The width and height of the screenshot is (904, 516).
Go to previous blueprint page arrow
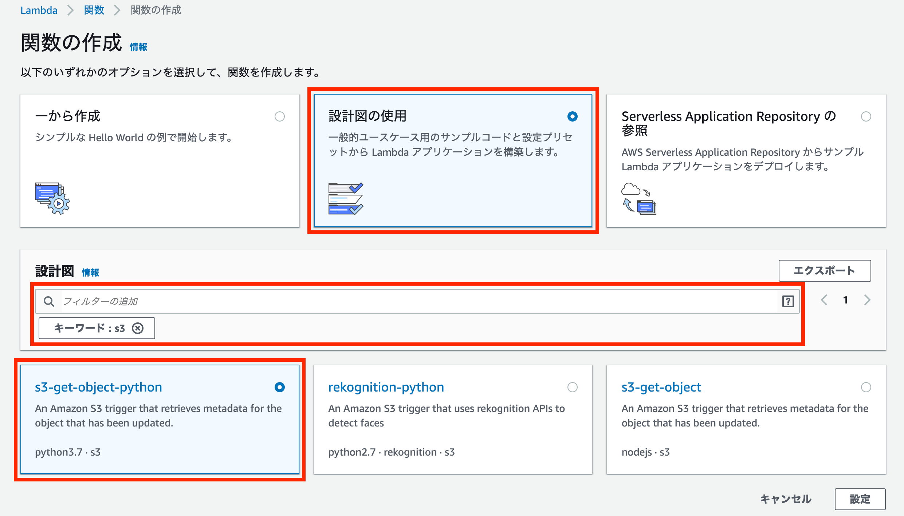point(824,300)
